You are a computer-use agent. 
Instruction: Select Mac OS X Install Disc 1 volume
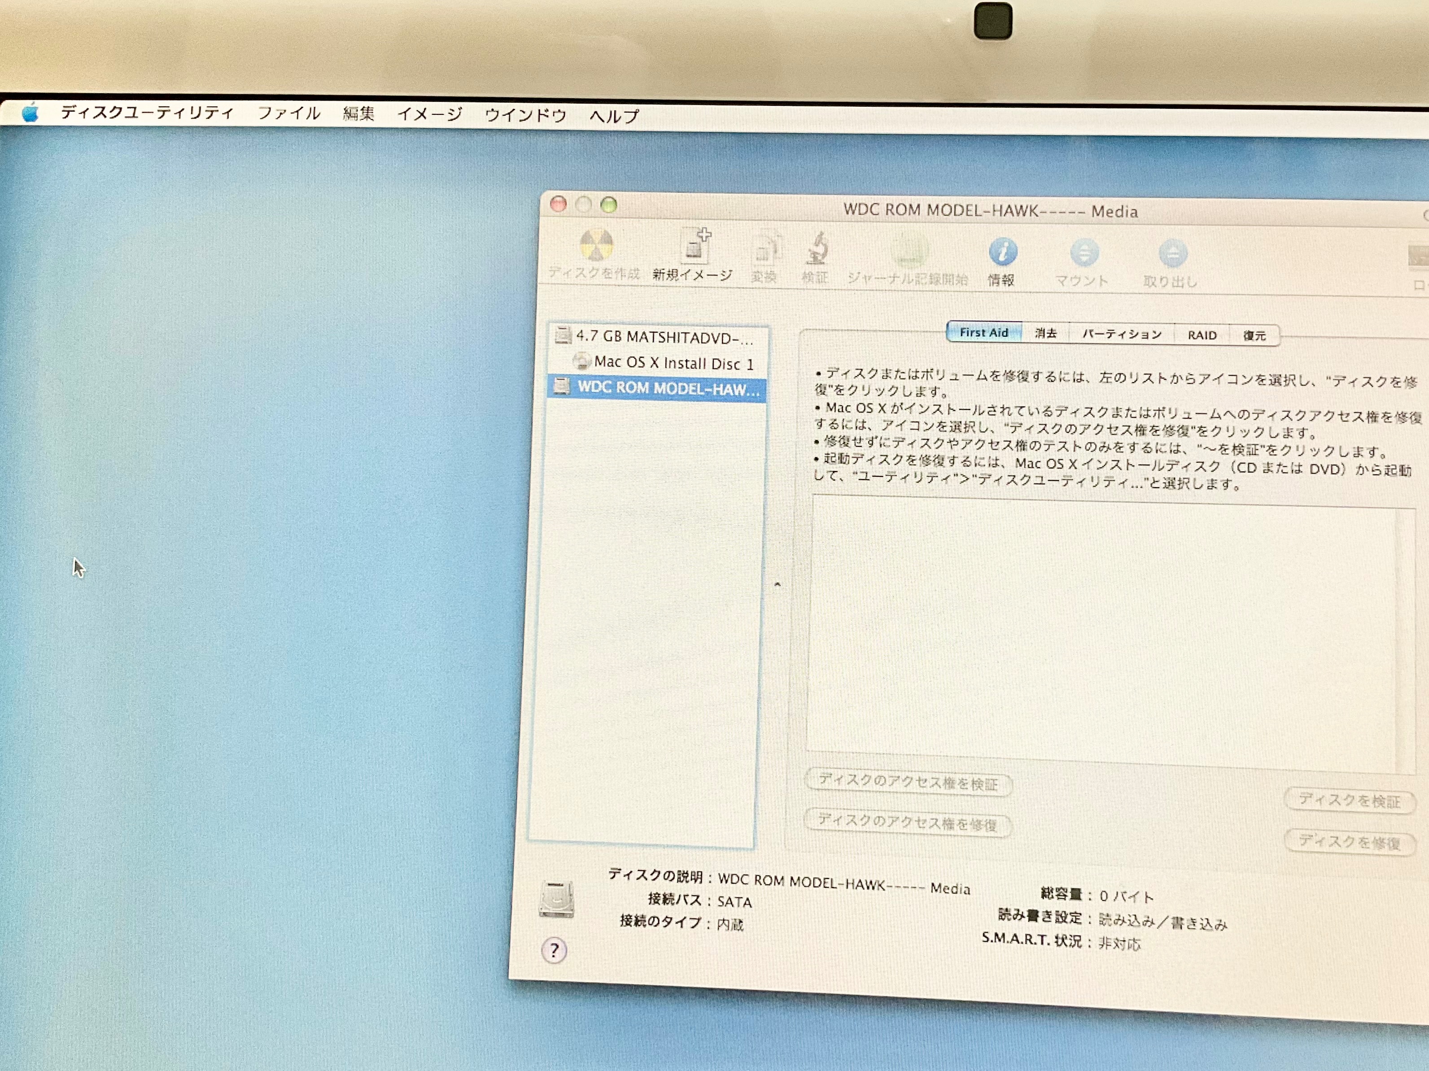pyautogui.click(x=673, y=363)
